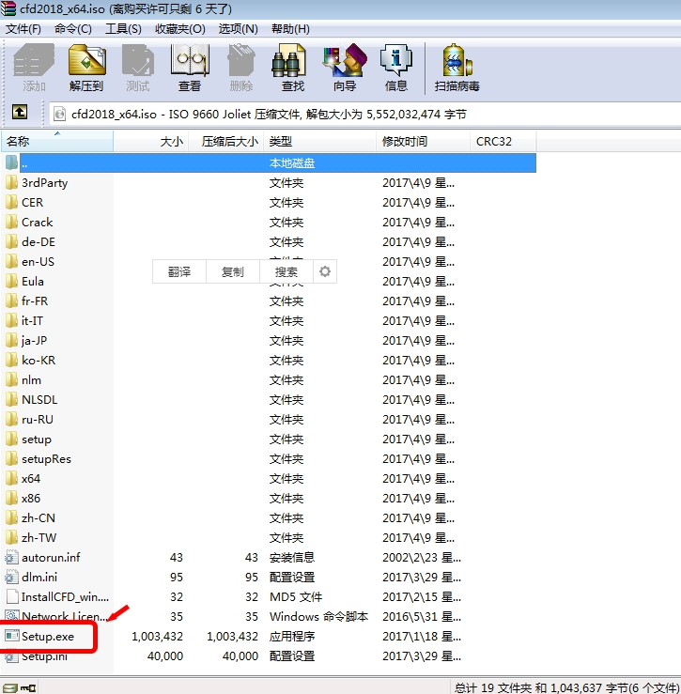
Task: Open the Commands (命令) menu
Action: [x=73, y=29]
